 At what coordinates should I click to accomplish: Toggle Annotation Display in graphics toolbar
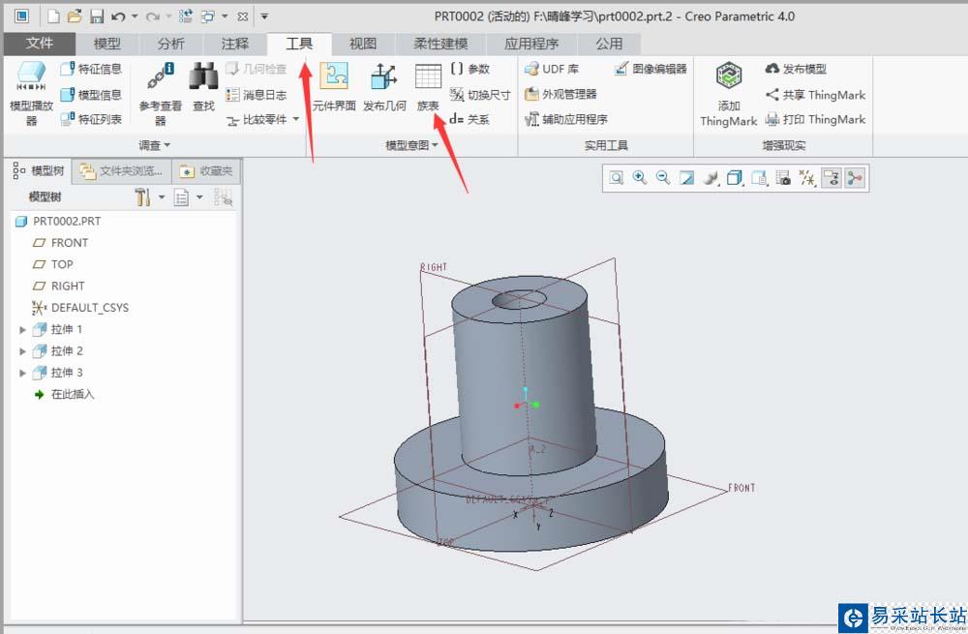[x=831, y=178]
